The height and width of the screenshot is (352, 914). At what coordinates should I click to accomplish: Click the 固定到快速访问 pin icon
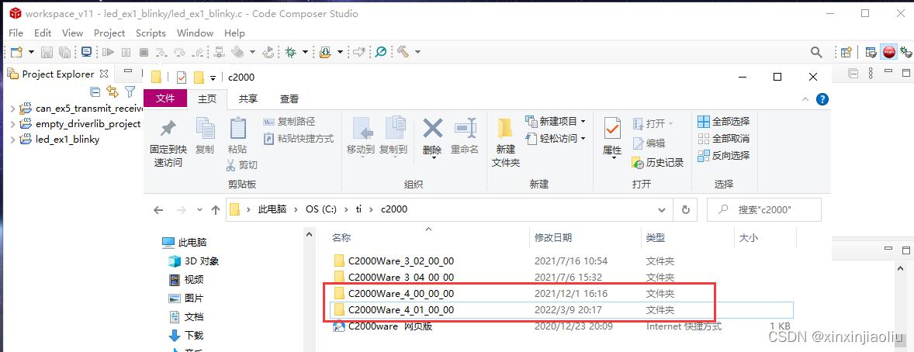(x=168, y=128)
